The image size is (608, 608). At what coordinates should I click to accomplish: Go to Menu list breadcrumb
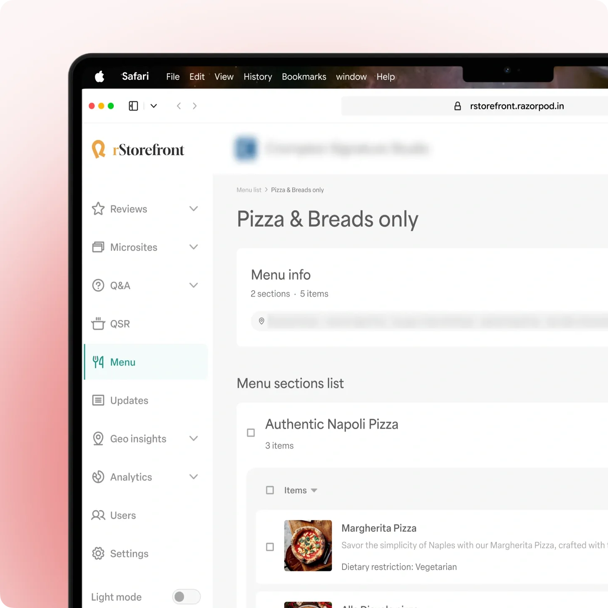coord(249,190)
